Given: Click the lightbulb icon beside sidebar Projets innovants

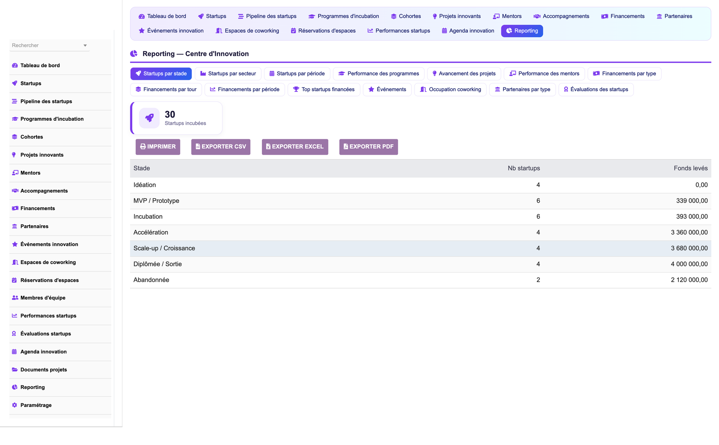Looking at the screenshot, I should [14, 155].
